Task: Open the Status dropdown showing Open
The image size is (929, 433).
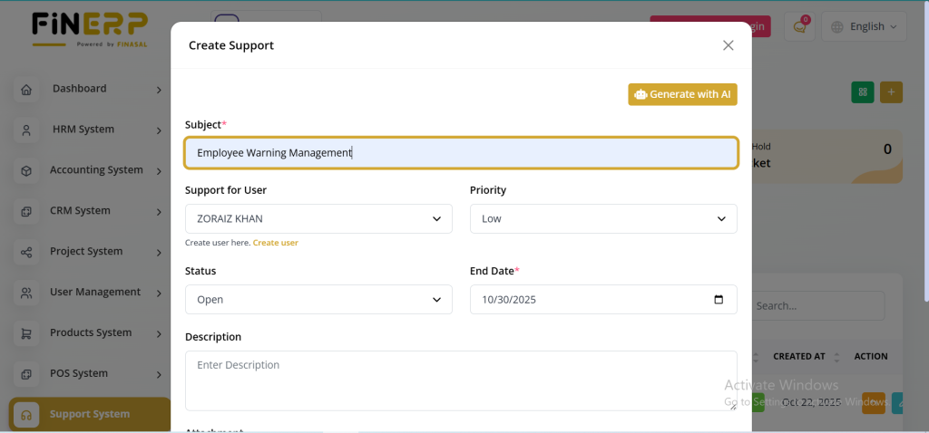Action: coord(318,300)
